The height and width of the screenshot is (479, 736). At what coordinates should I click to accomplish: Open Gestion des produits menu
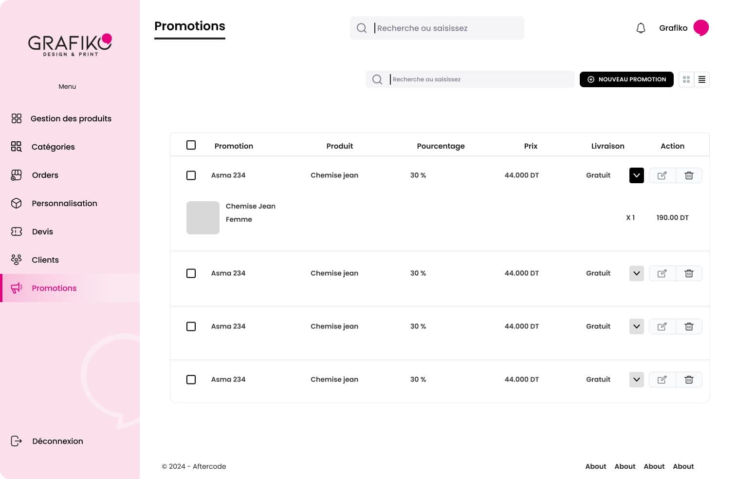point(71,118)
